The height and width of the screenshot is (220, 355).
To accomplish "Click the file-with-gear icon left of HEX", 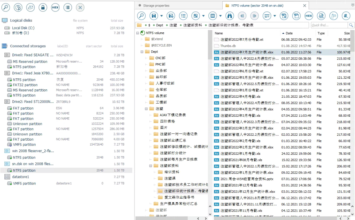I will pyautogui.click(x=284, y=16).
